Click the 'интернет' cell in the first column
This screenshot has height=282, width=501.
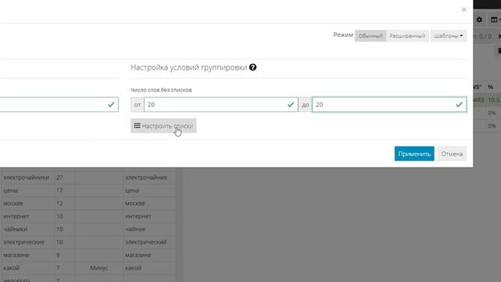pyautogui.click(x=27, y=216)
